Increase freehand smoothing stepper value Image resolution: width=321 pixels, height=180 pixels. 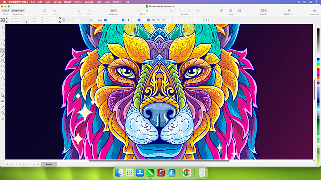[164, 19]
